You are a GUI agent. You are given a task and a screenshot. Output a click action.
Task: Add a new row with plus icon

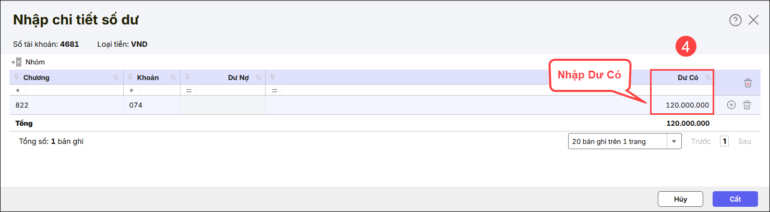point(731,105)
